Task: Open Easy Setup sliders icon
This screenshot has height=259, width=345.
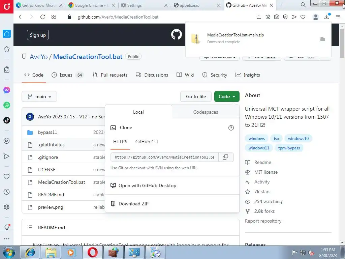Action: [x=338, y=17]
